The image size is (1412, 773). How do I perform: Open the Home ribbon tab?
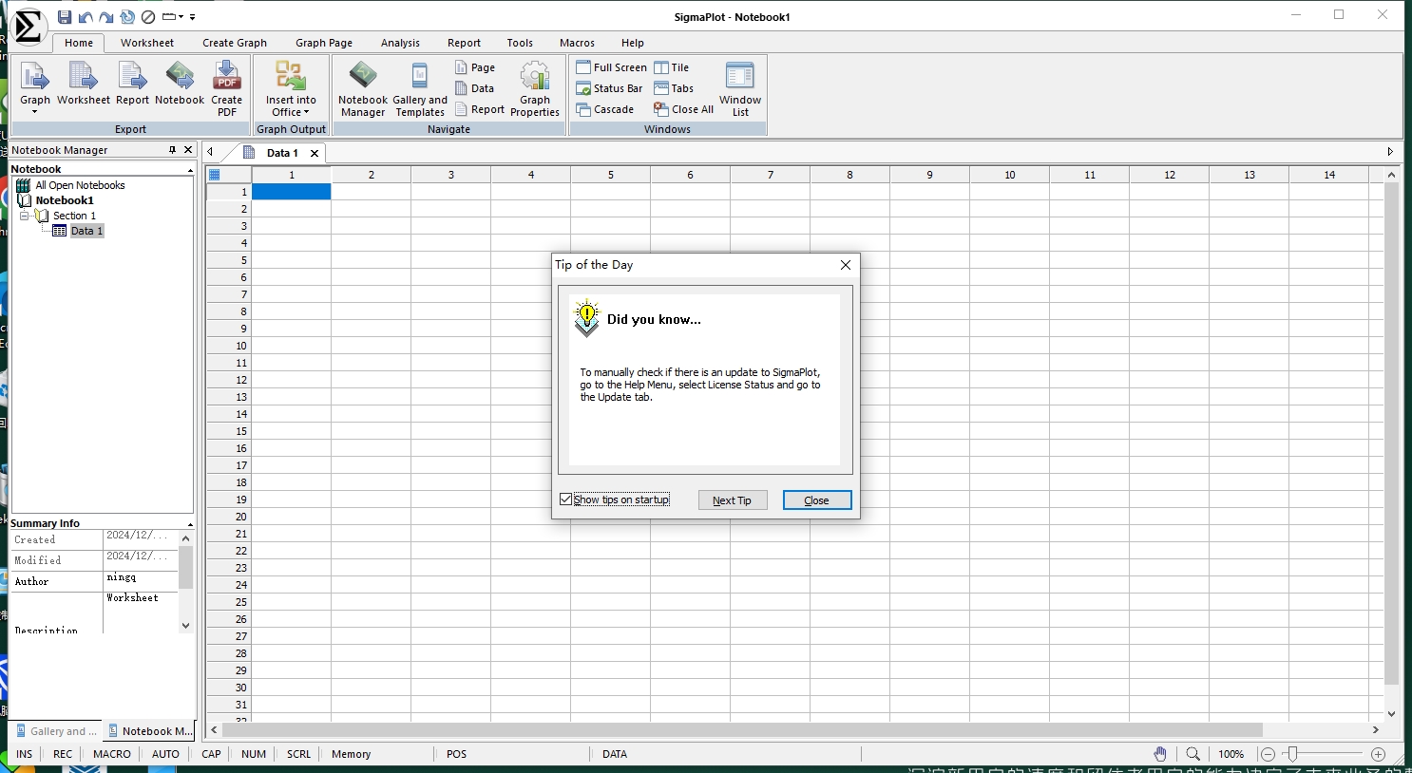coord(79,43)
